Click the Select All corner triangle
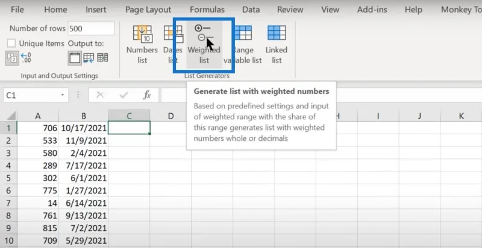Image resolution: width=482 pixels, height=248 pixels. pos(11,116)
